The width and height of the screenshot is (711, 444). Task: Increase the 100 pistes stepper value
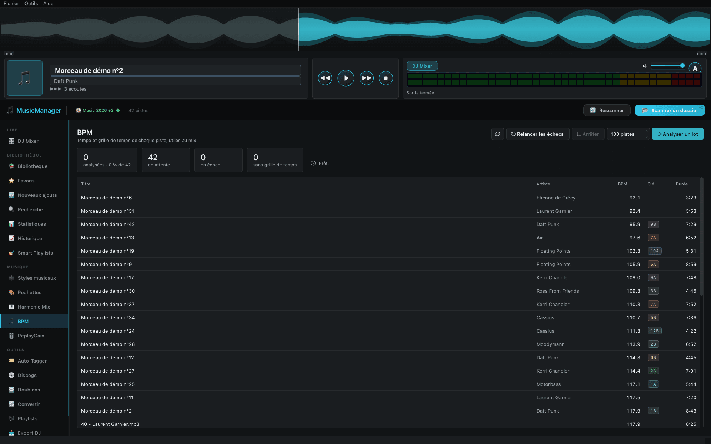tap(646, 131)
